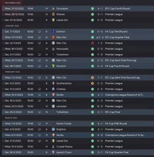154x157 pixels.
Task: Click the green win indicator on Leicester match
Action: (x=92, y=106)
